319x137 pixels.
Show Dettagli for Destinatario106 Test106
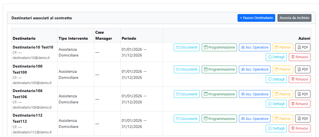276,104
